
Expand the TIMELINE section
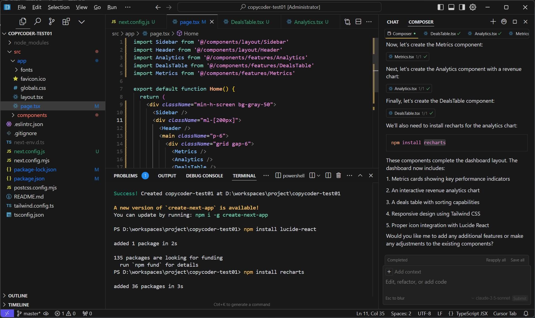point(53,305)
